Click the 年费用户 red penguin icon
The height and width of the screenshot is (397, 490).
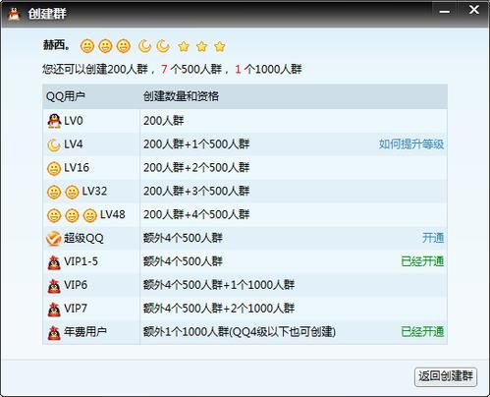coord(54,333)
